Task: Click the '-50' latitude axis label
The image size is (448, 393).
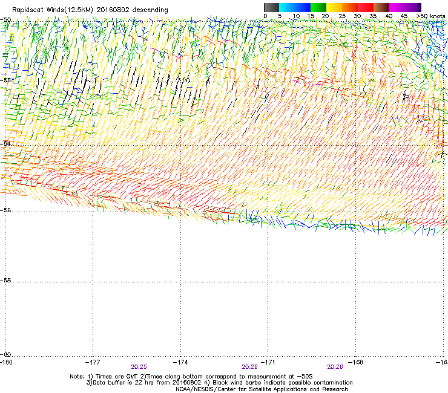Action: click(6, 20)
